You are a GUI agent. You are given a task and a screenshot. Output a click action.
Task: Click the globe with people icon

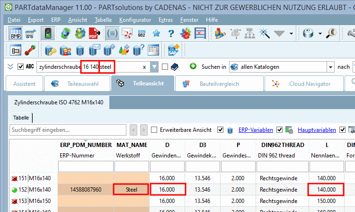coord(80,34)
